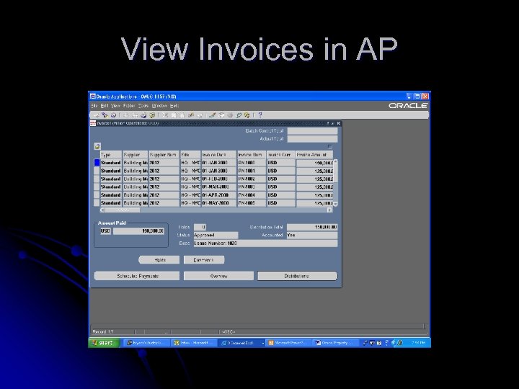The image size is (519, 389).
Task: Open the Folder menu
Action: pos(129,106)
